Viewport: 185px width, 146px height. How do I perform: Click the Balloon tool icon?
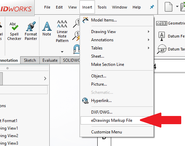coord(76,23)
